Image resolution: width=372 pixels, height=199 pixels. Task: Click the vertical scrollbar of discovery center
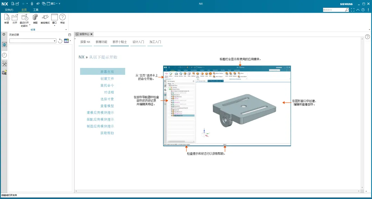[x=362, y=113]
